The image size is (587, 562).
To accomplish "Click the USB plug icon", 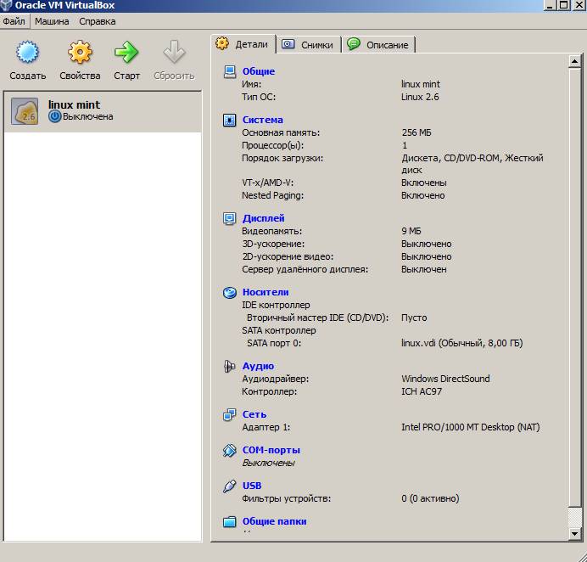I will [x=230, y=486].
